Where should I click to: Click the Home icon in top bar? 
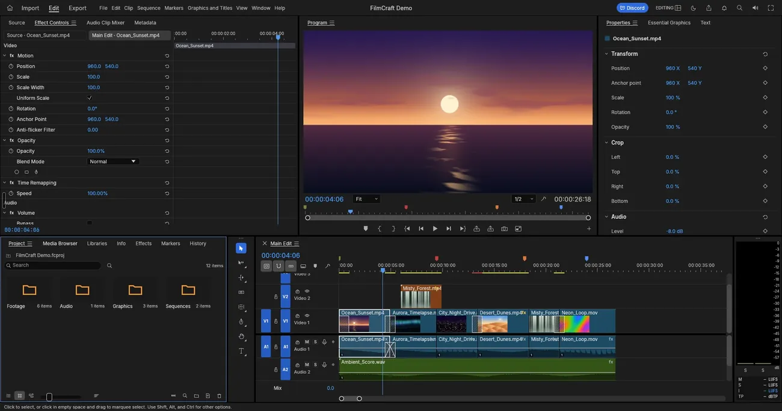click(10, 8)
